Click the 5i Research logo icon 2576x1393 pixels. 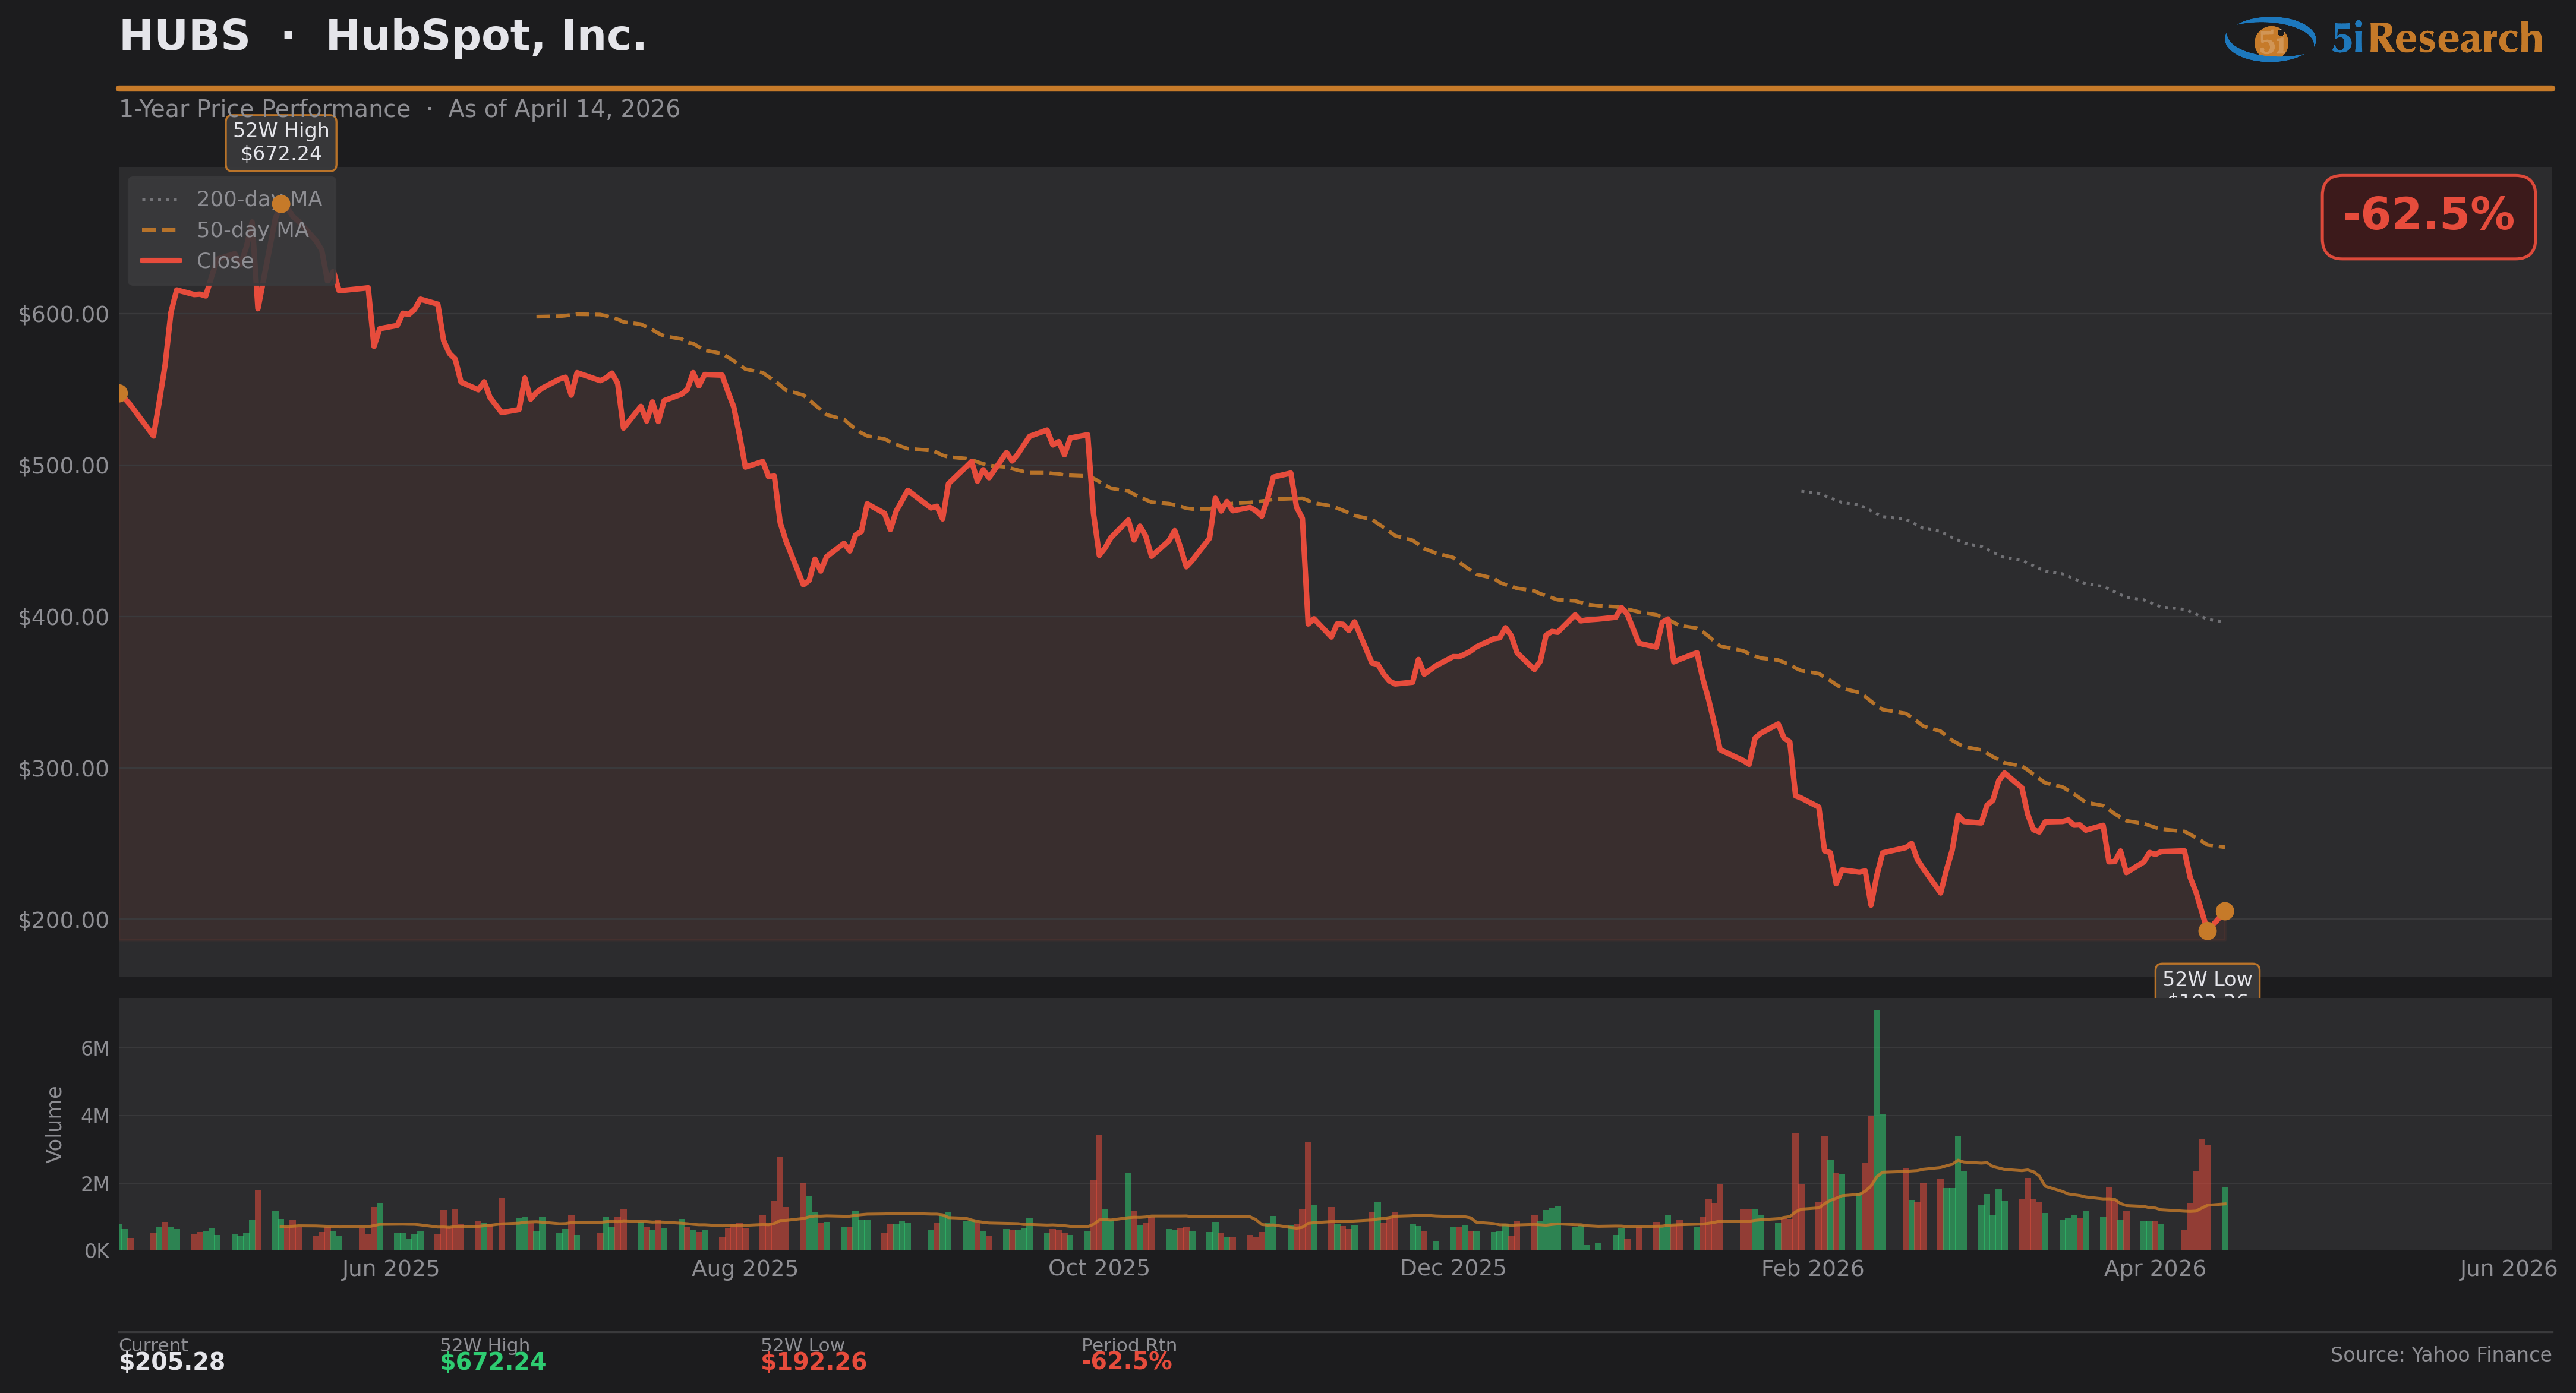coord(2270,39)
